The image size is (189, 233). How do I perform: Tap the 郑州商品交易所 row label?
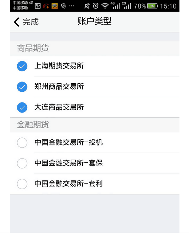tap(59, 86)
